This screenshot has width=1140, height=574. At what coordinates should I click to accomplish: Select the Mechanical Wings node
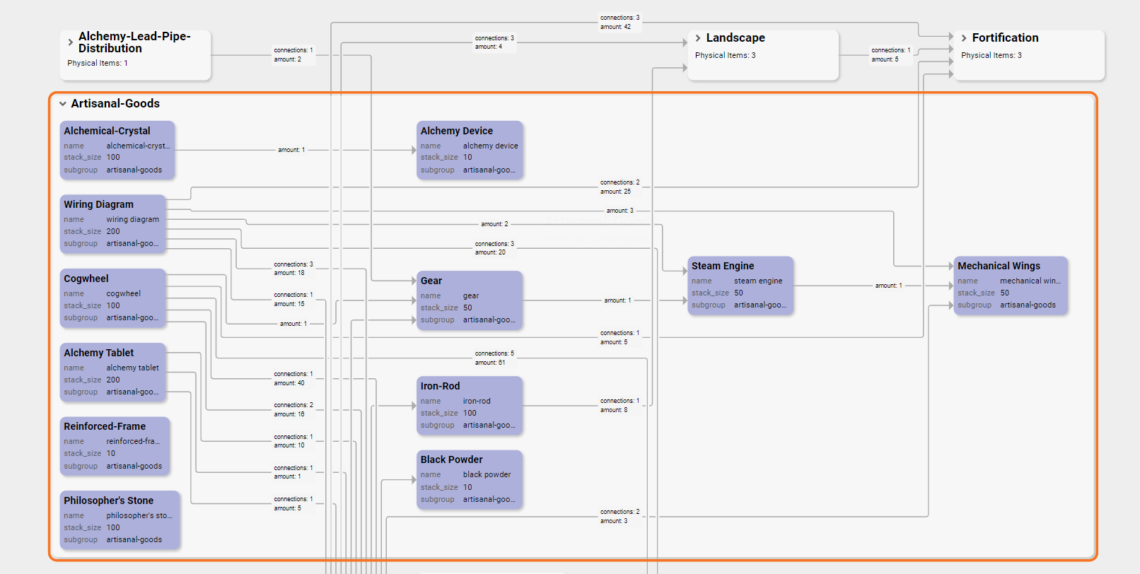1010,285
